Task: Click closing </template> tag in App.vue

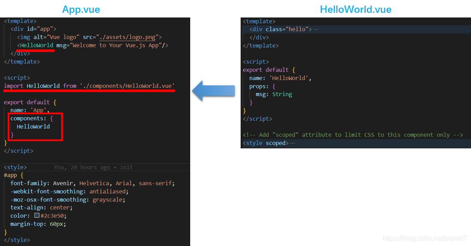Action: tap(22, 61)
